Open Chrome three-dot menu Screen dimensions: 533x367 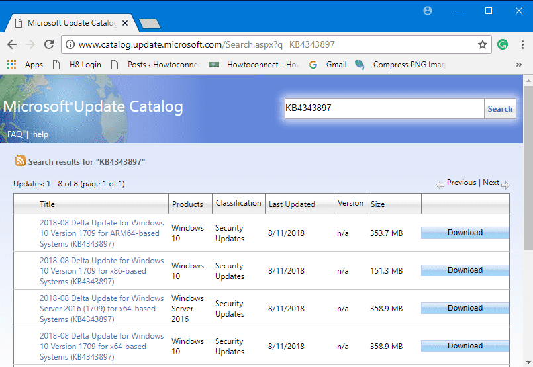(x=522, y=44)
